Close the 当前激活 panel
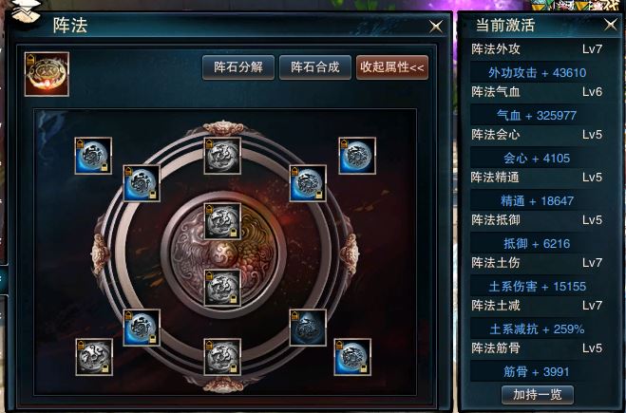Image resolution: width=626 pixels, height=413 pixels. pos(611,25)
